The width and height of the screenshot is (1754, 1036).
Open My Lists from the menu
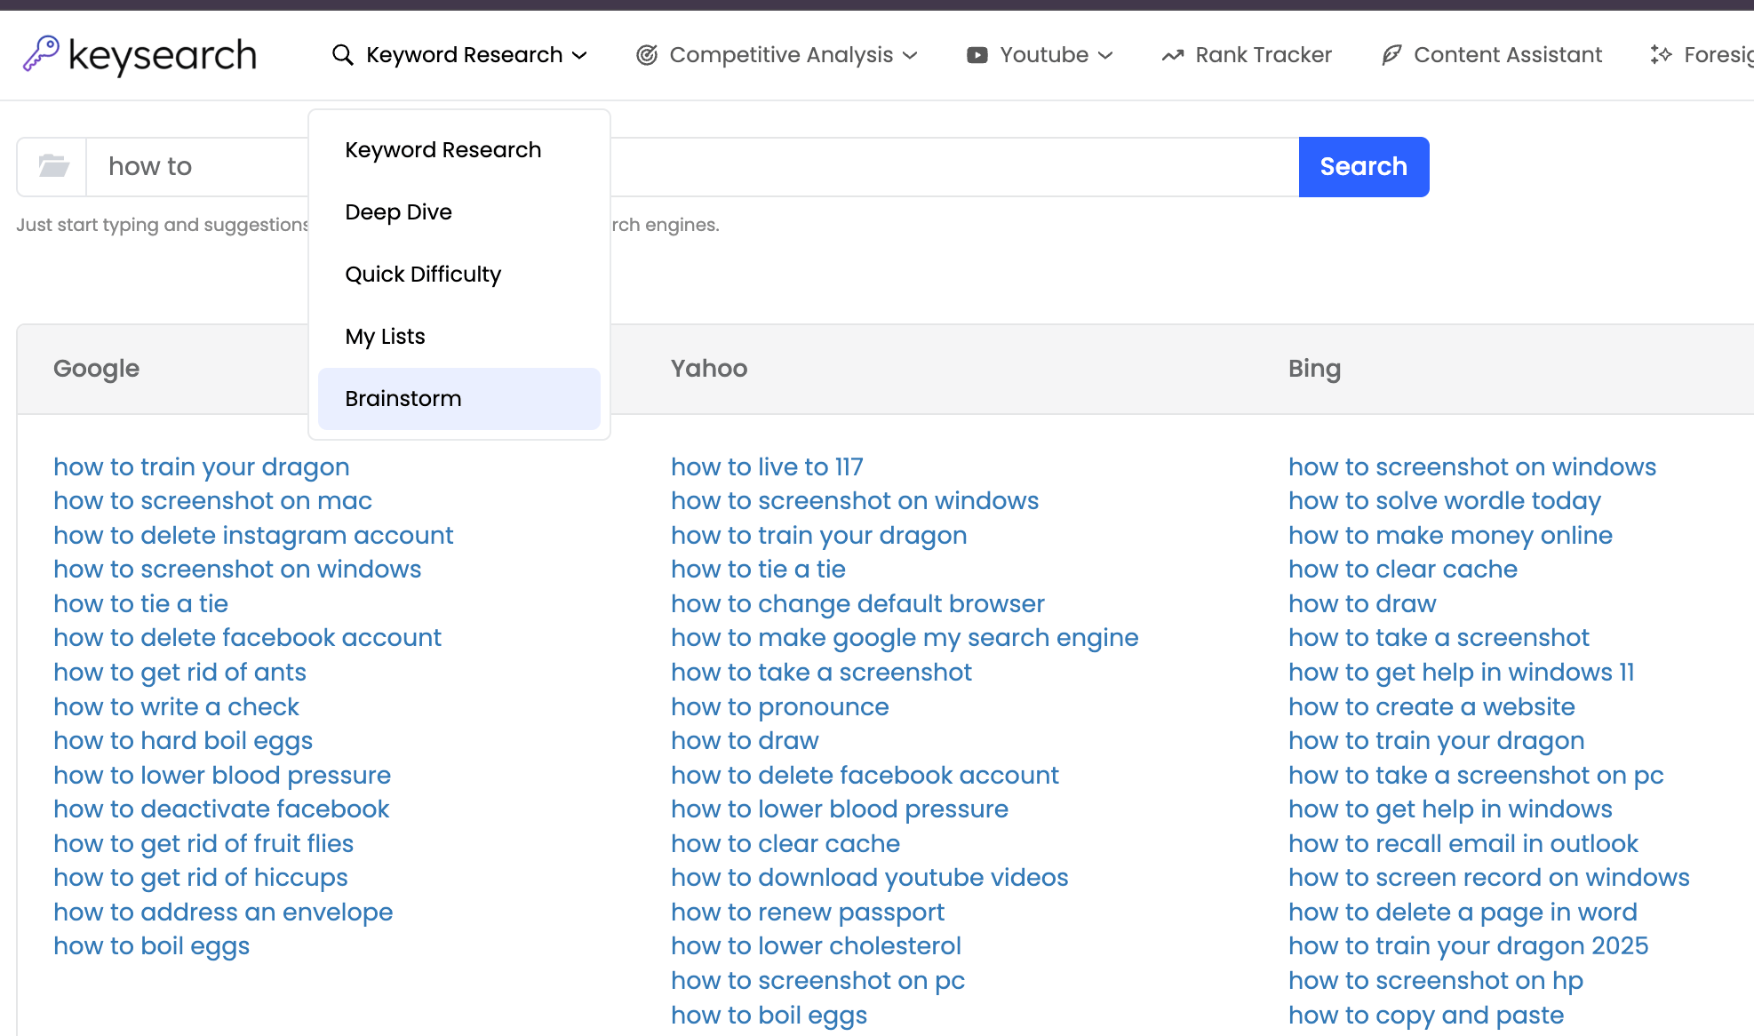[x=384, y=336]
